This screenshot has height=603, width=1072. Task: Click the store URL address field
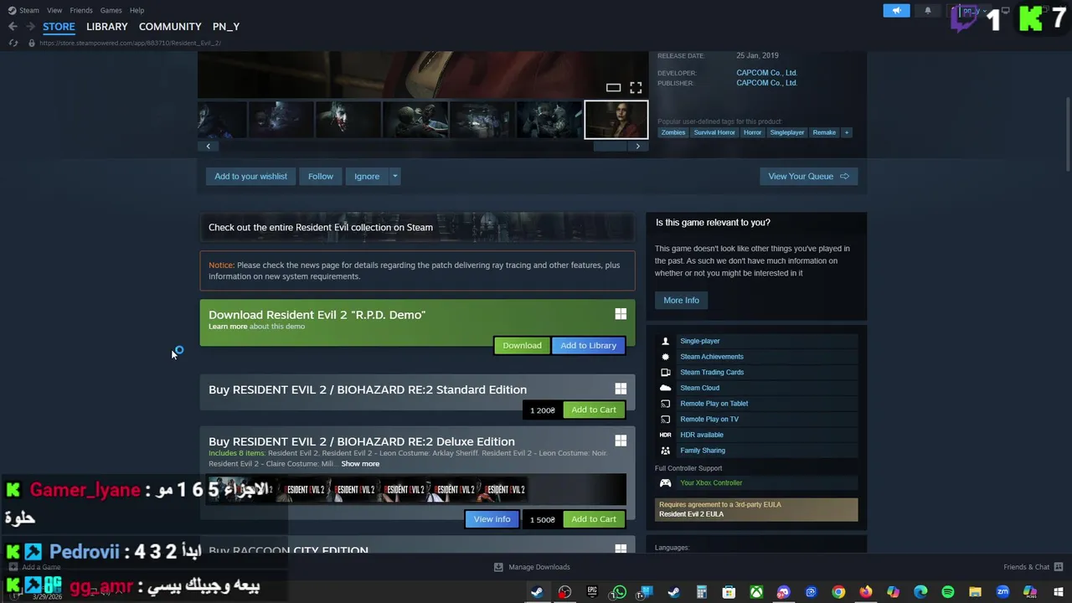point(130,43)
